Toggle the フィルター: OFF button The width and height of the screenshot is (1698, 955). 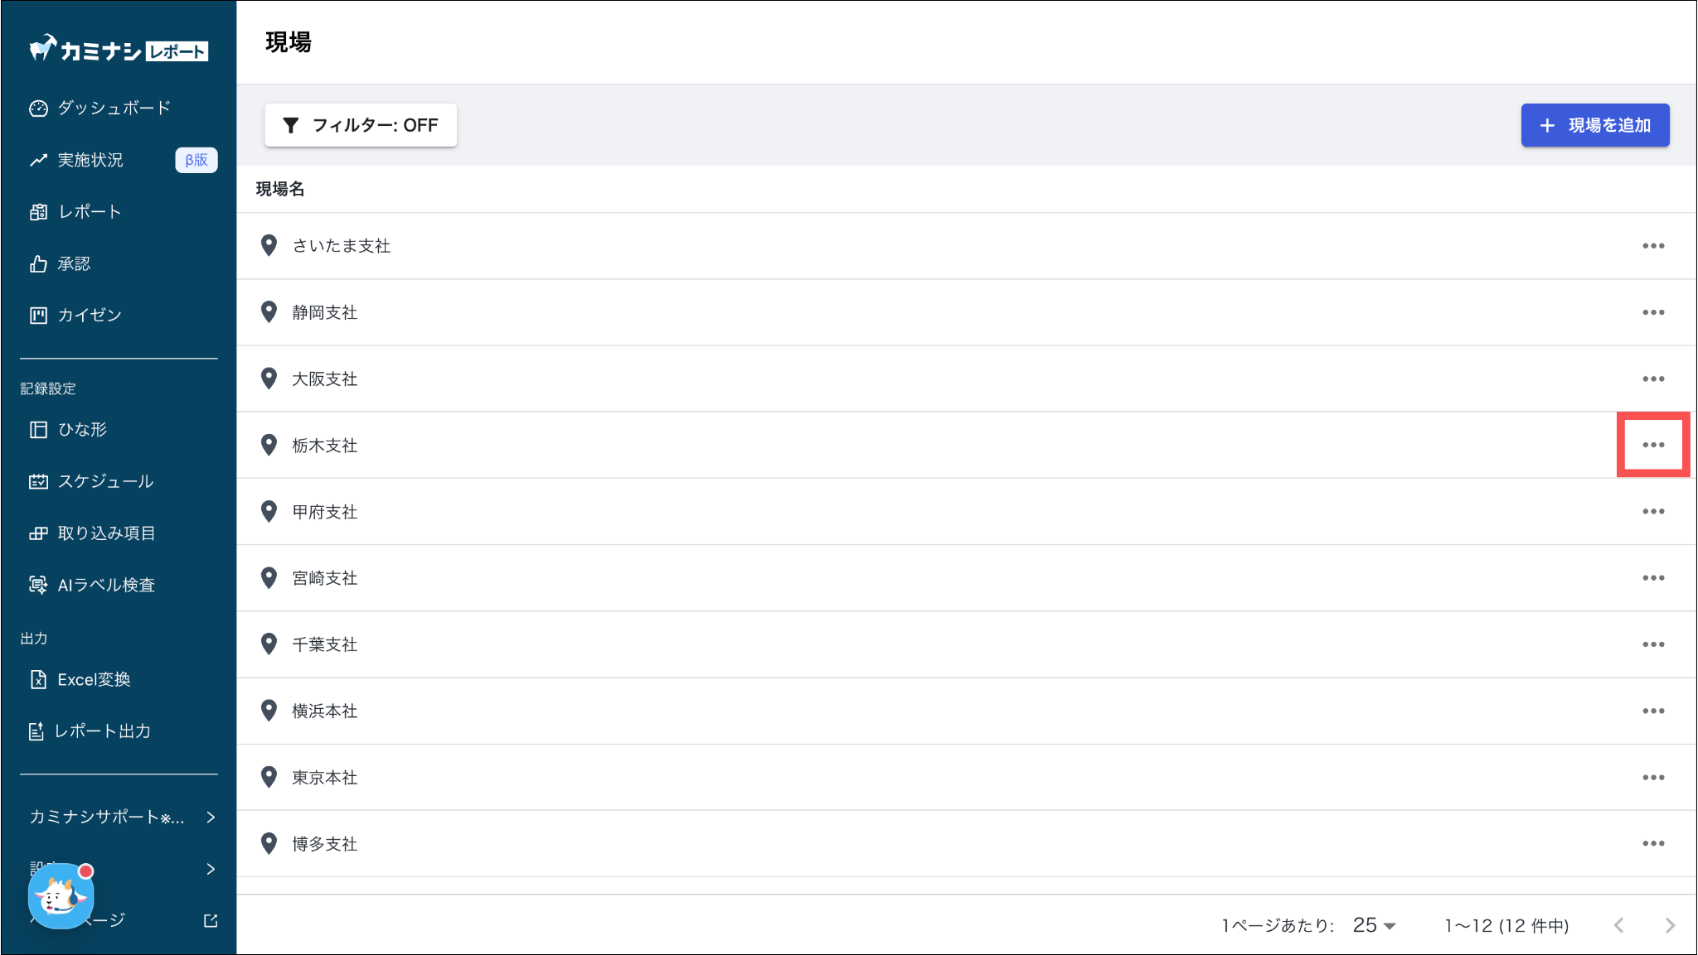[x=361, y=125]
